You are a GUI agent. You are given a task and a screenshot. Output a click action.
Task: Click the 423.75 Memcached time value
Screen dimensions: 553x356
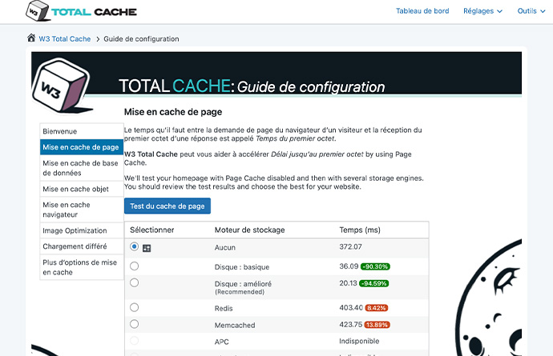350,324
